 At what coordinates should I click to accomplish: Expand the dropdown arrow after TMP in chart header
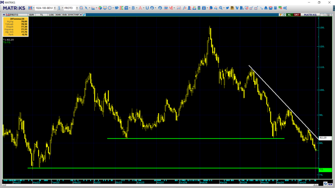point(81,15)
